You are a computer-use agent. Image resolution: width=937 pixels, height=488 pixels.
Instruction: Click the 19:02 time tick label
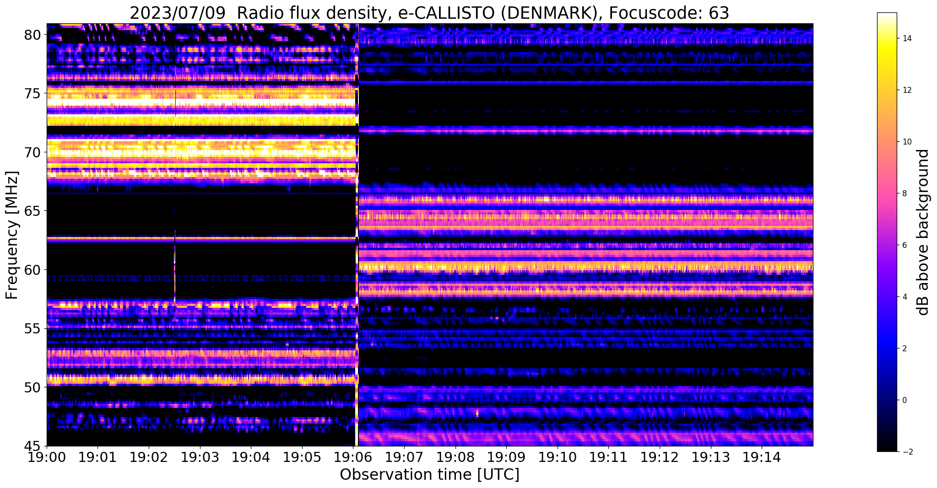click(x=149, y=457)
